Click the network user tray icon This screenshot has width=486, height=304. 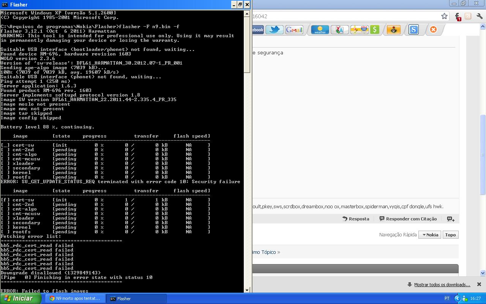pos(465,299)
